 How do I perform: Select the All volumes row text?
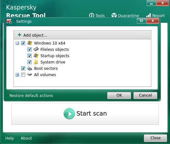coord(45,75)
